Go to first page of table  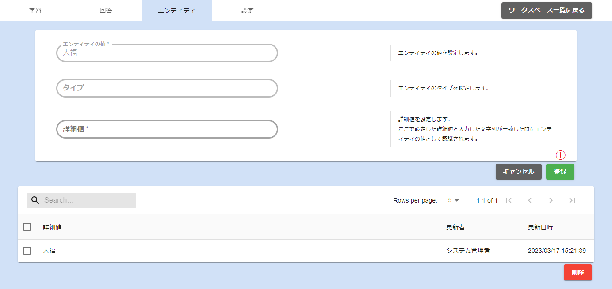point(509,200)
